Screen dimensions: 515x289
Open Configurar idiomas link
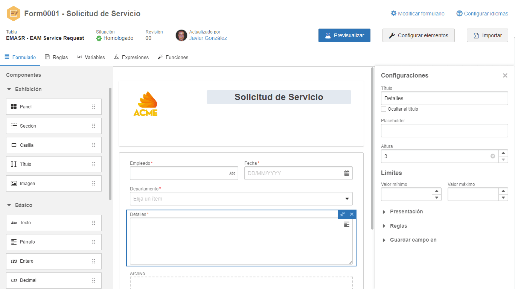tap(482, 14)
